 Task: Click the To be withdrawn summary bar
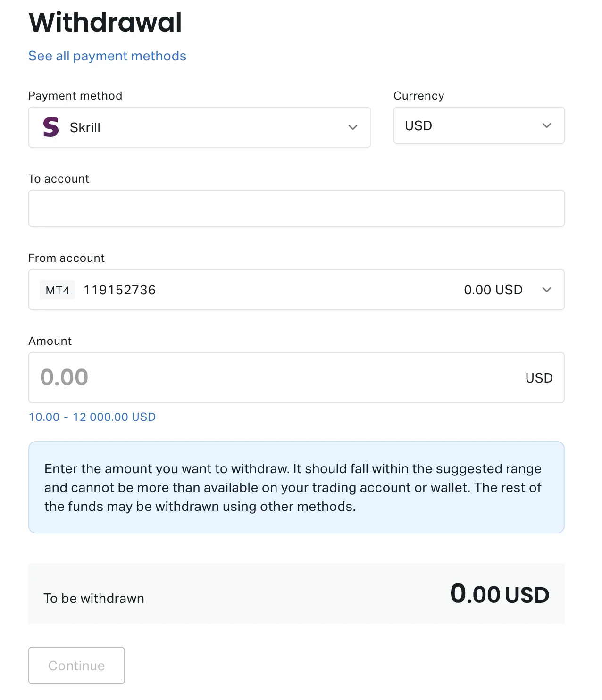click(x=296, y=594)
